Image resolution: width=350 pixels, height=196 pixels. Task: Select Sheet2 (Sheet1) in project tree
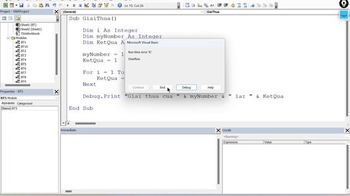click(x=31, y=29)
